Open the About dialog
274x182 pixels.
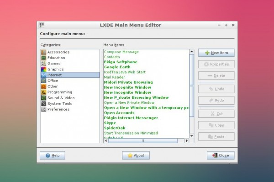pyautogui.click(x=136, y=155)
